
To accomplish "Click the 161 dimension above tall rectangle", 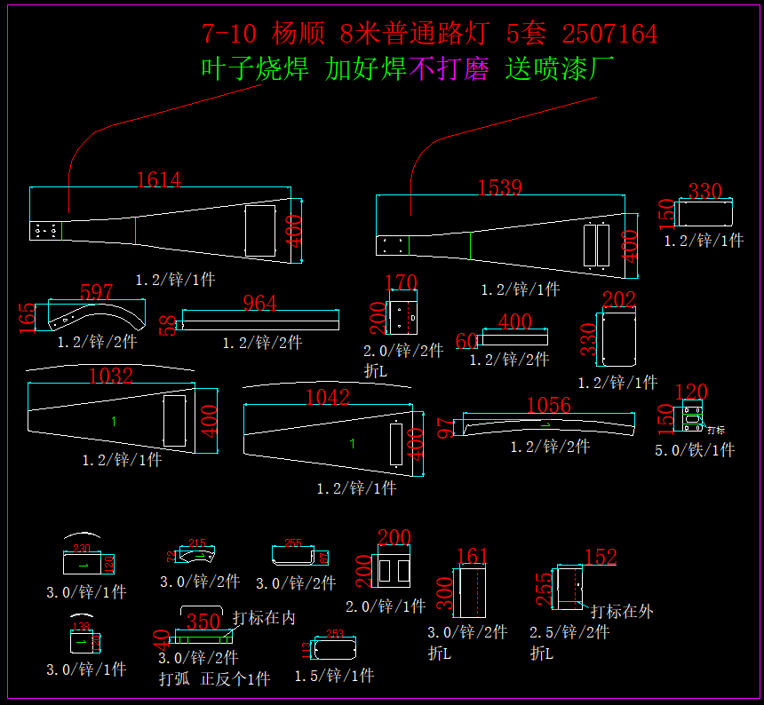I will [x=472, y=557].
